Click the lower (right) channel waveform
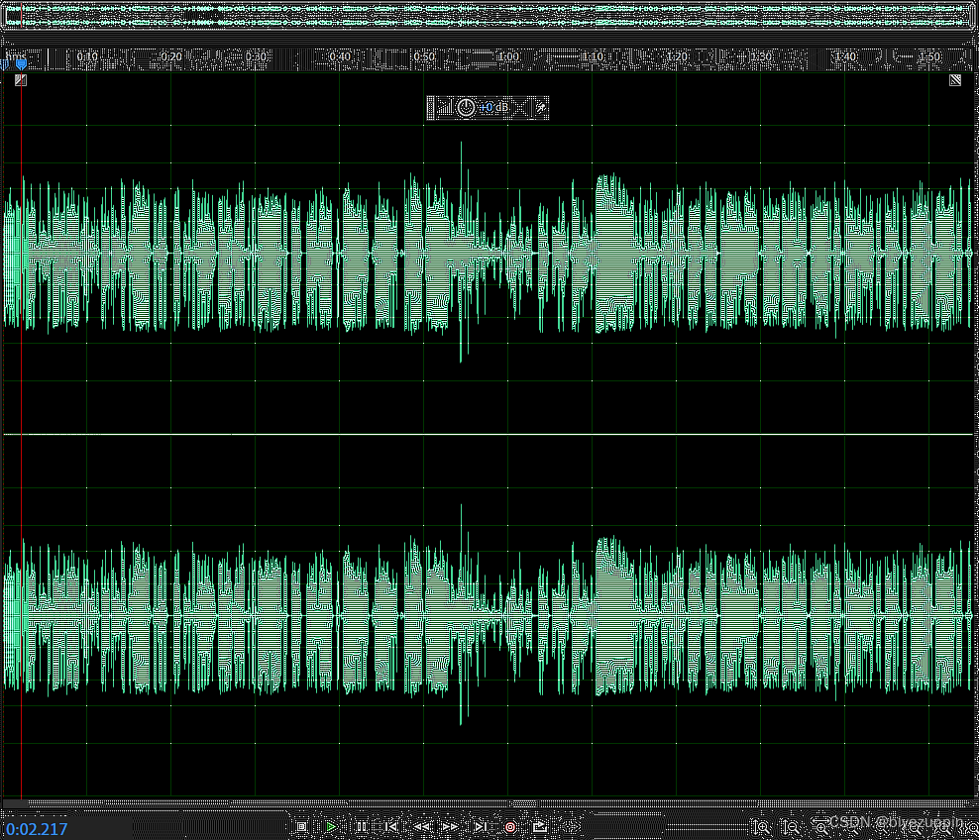The height and width of the screenshot is (840, 979). (489, 615)
